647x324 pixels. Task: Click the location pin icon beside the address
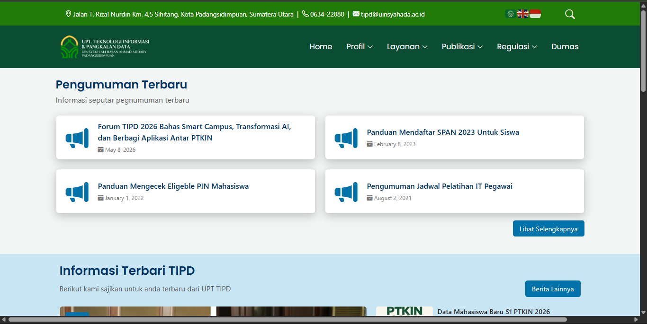(x=68, y=14)
